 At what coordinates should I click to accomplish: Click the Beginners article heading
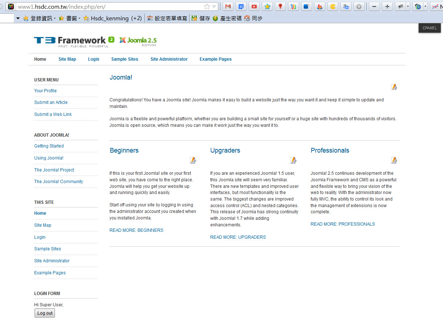tap(124, 150)
